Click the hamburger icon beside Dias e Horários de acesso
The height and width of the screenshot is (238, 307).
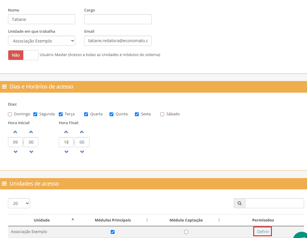[x=4, y=86]
